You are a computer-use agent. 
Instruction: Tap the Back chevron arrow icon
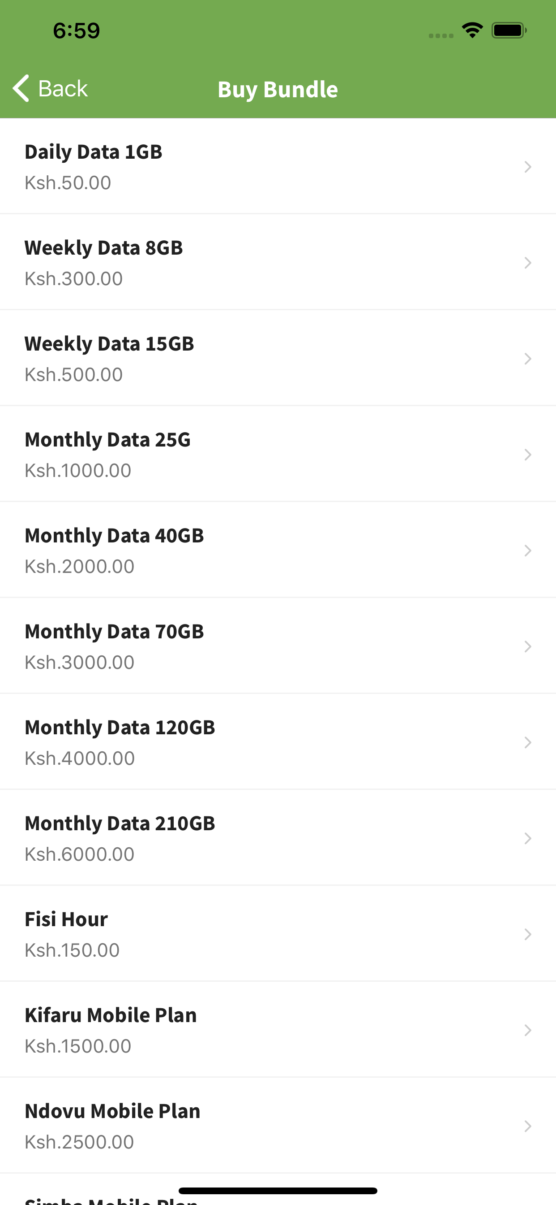click(21, 88)
